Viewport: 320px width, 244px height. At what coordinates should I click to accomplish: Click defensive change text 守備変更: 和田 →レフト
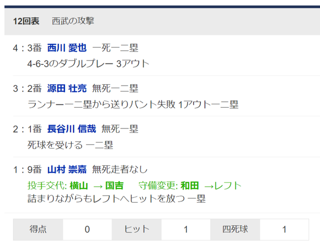(190, 185)
